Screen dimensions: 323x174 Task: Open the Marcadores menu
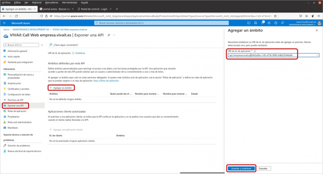pyautogui.click(x=52, y=2)
